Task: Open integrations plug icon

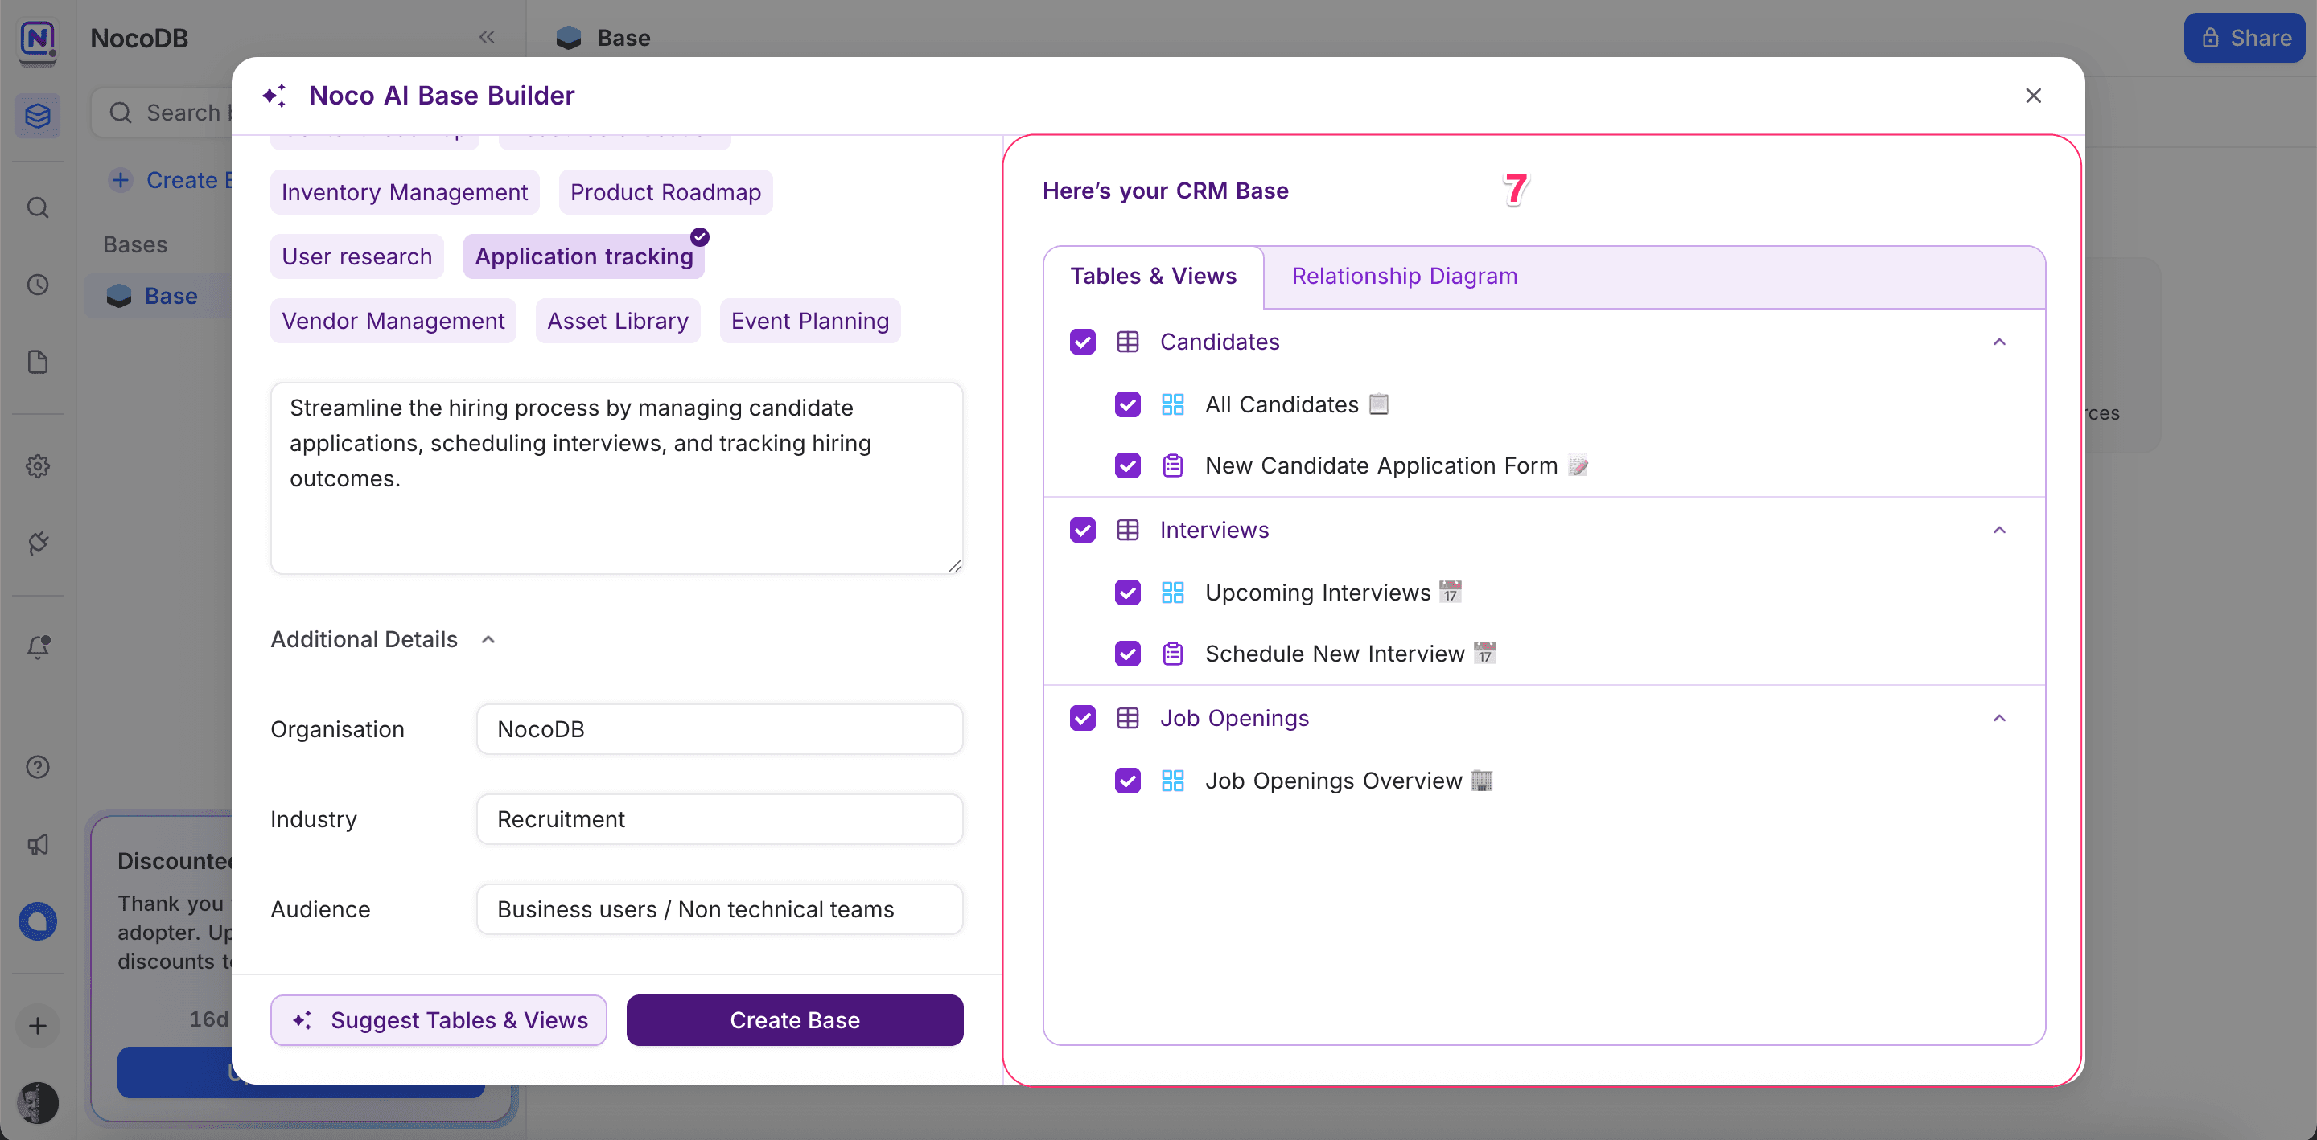Action: point(38,543)
